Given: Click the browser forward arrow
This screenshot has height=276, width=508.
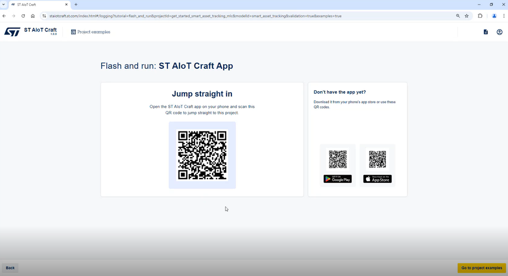Looking at the screenshot, I should [14, 16].
